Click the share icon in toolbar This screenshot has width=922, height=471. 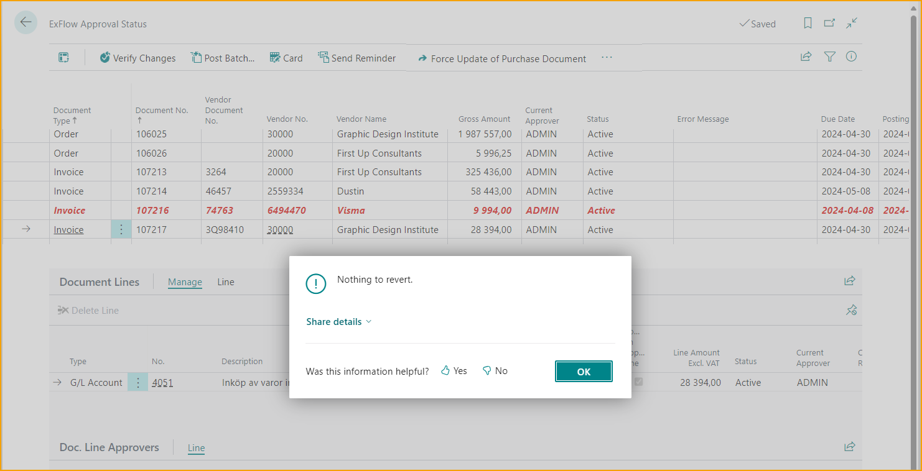[806, 57]
